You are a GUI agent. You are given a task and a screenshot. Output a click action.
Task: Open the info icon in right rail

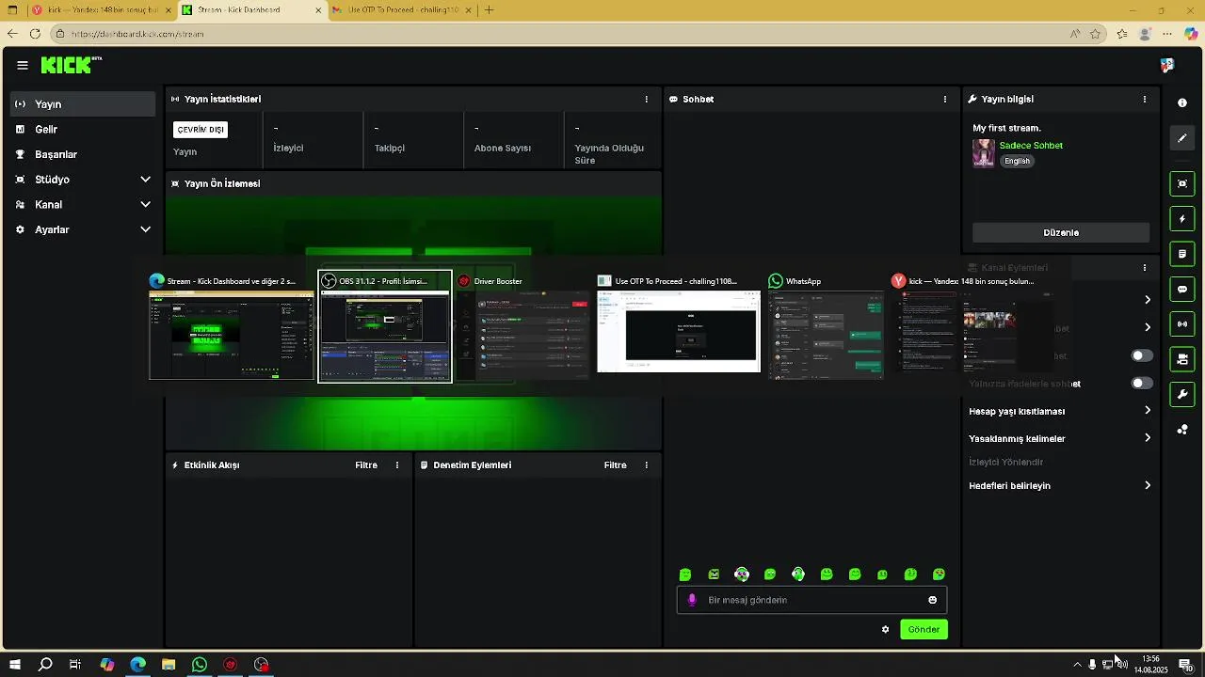1182,102
